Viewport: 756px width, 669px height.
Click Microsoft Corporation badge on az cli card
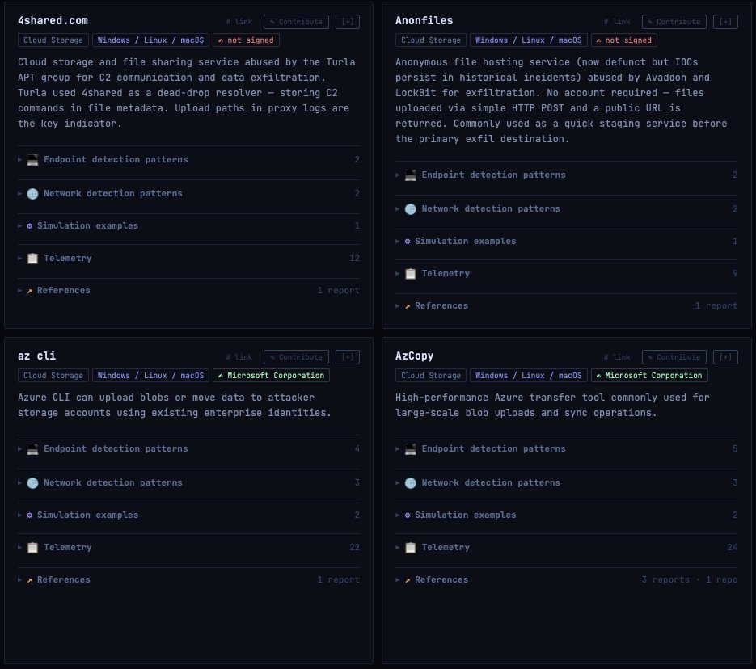[271, 375]
